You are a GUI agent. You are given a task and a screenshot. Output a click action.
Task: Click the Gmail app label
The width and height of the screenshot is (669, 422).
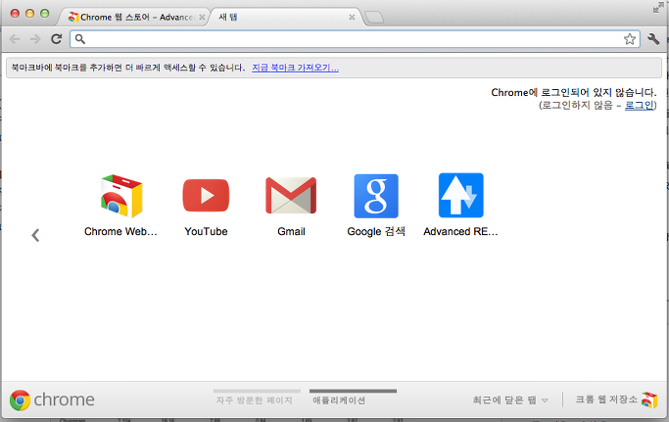[292, 232]
